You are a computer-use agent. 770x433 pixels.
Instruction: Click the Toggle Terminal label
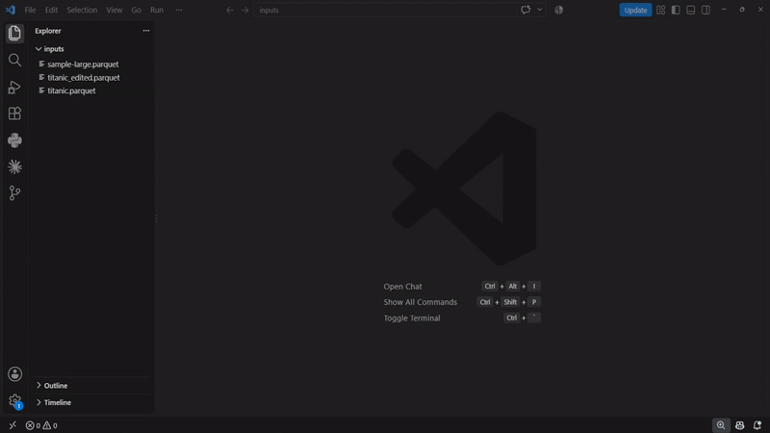(412, 318)
